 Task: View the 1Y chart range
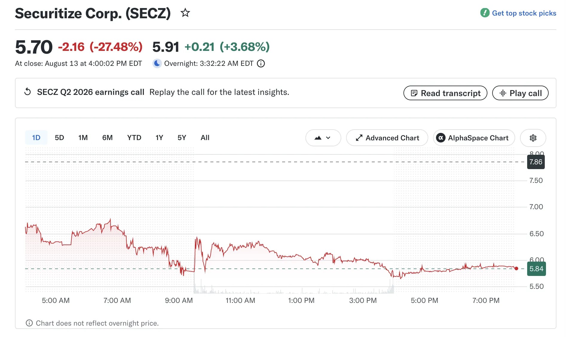[159, 138]
